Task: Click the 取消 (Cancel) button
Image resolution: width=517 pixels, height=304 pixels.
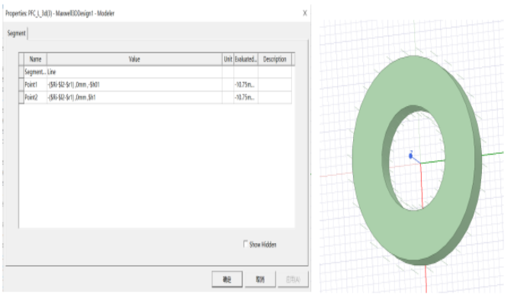Action: [260, 280]
